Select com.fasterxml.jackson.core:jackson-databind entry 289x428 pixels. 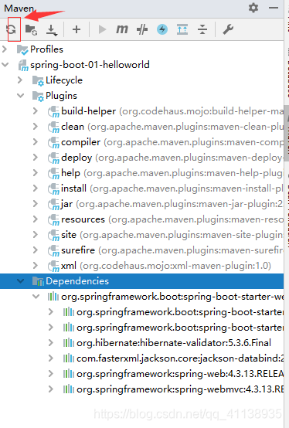coord(180,358)
